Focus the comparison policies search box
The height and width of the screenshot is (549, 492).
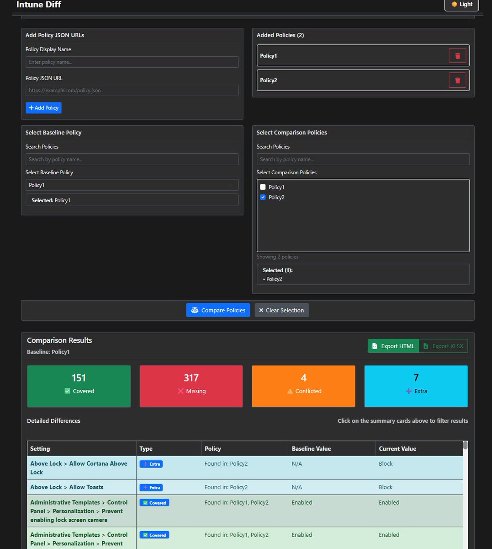pos(363,159)
